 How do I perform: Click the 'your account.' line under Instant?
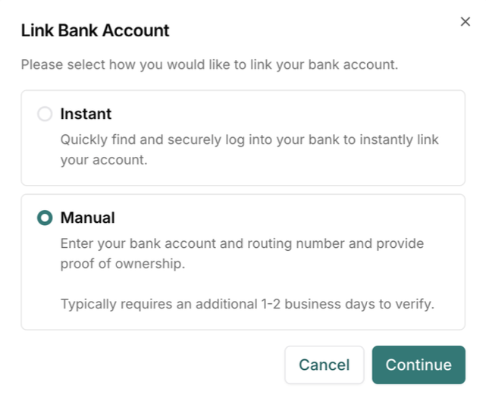pyautogui.click(x=104, y=160)
